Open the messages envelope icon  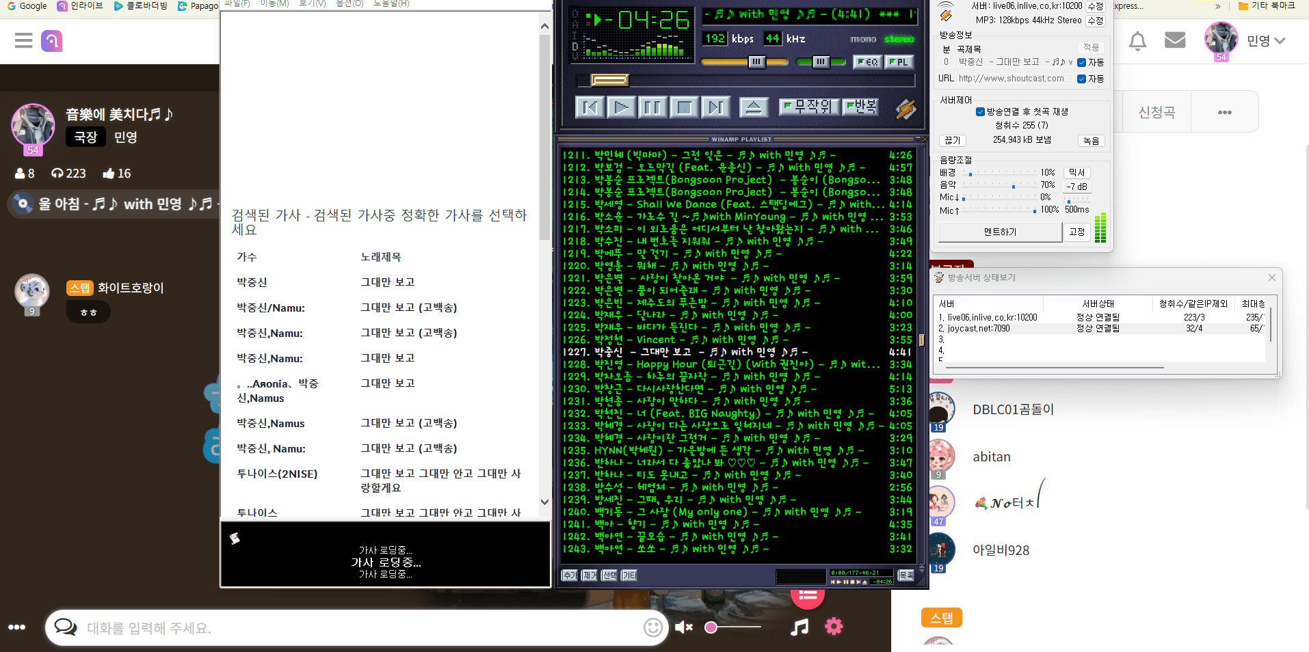point(1175,40)
